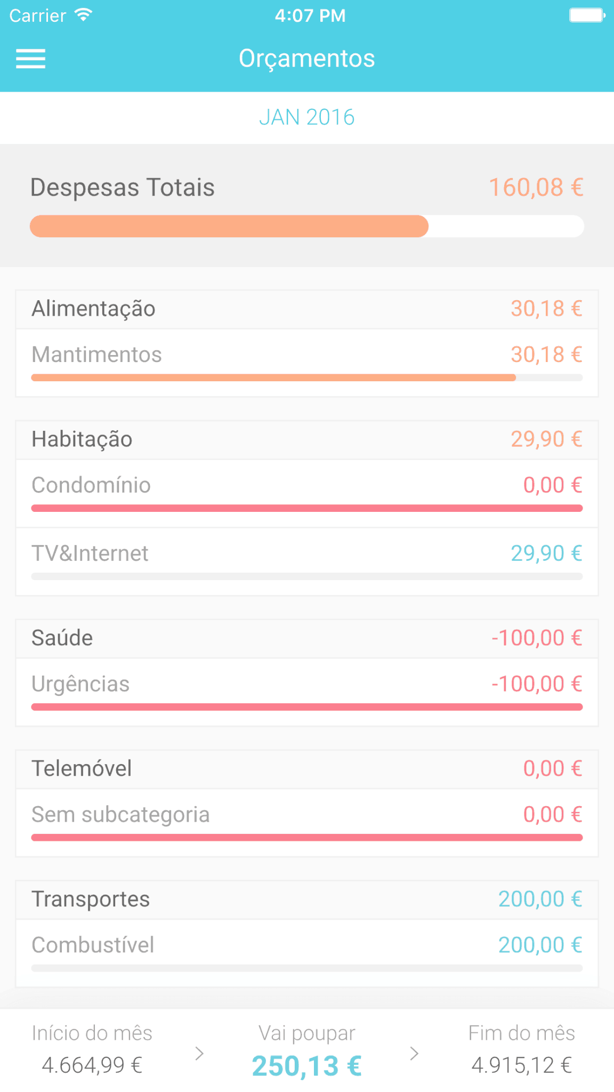This screenshot has width=614, height=1092.
Task: Tap the Despesas Totais progress bar
Action: tap(307, 226)
